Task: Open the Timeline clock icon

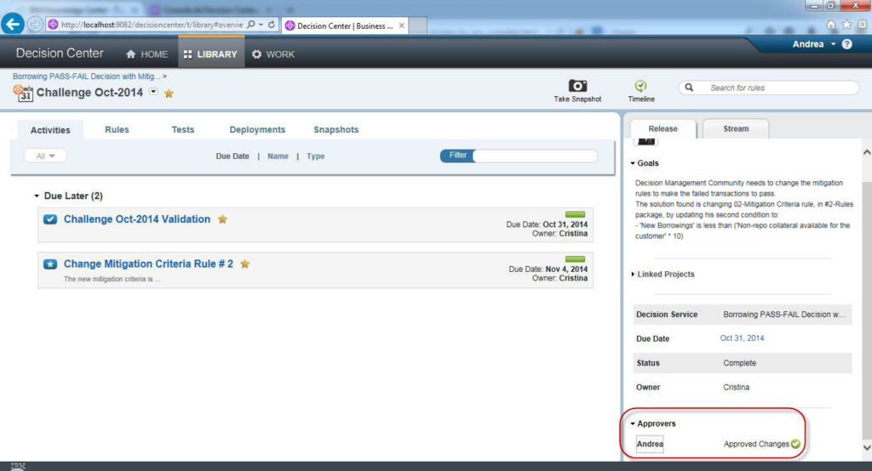Action: (x=640, y=86)
